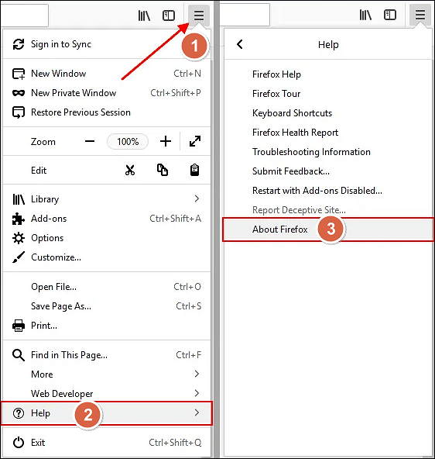Screen dimensions: 435x459
Task: Click the Library books icon in menu
Action: point(19,199)
